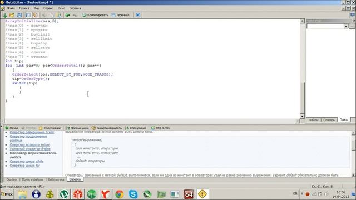Image resolution: width=356 pixels, height=200 pixels.
Task: Click the code editor vertical scrollbar thumb
Action: click(302, 98)
